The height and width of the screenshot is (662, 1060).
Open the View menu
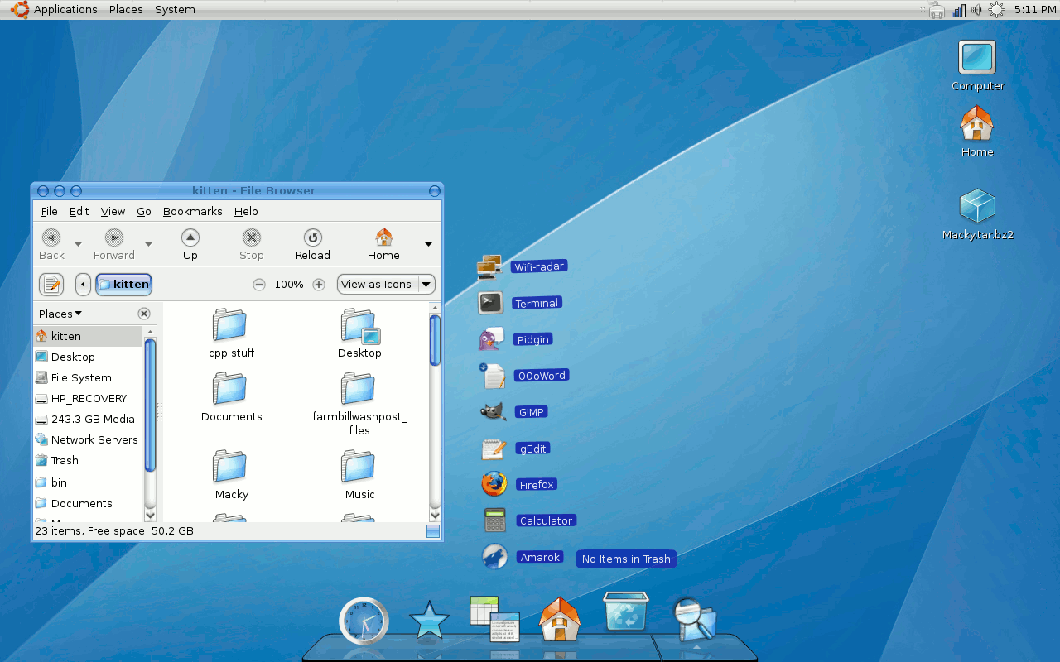tap(113, 212)
